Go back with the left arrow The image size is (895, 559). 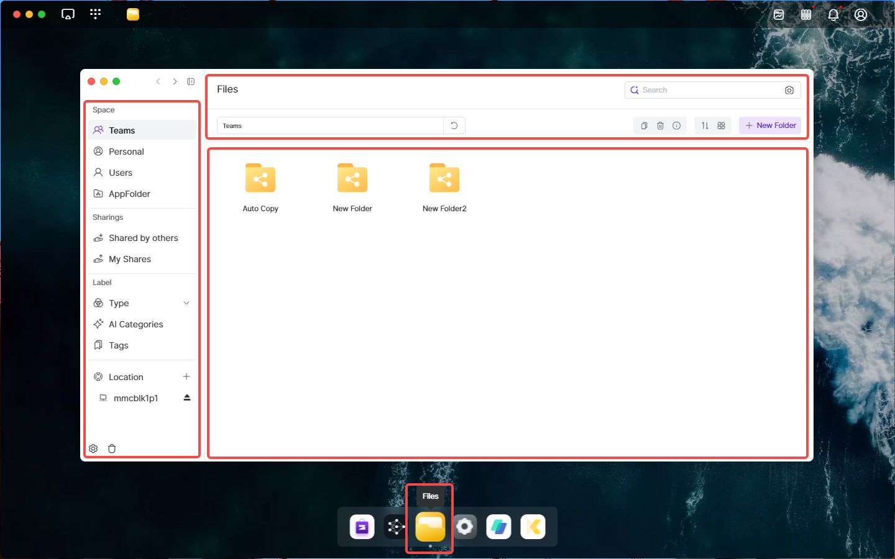click(158, 81)
